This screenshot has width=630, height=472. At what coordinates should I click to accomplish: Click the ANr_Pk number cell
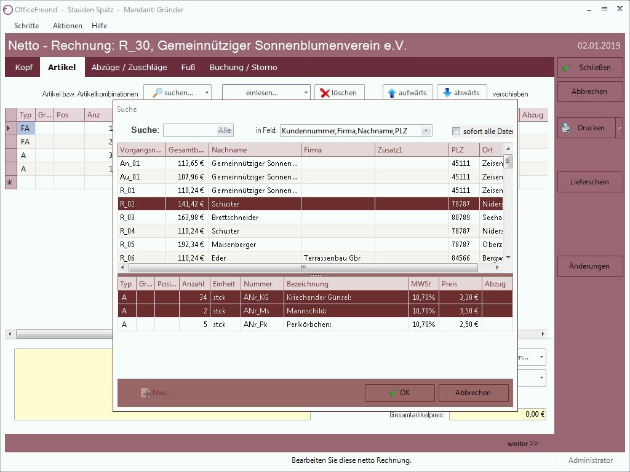point(262,324)
